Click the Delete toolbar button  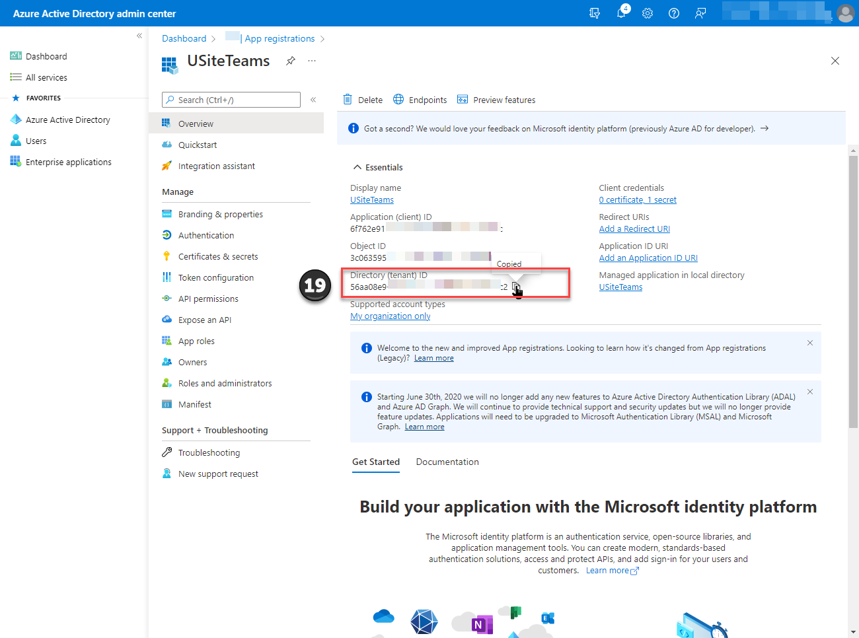(x=363, y=100)
